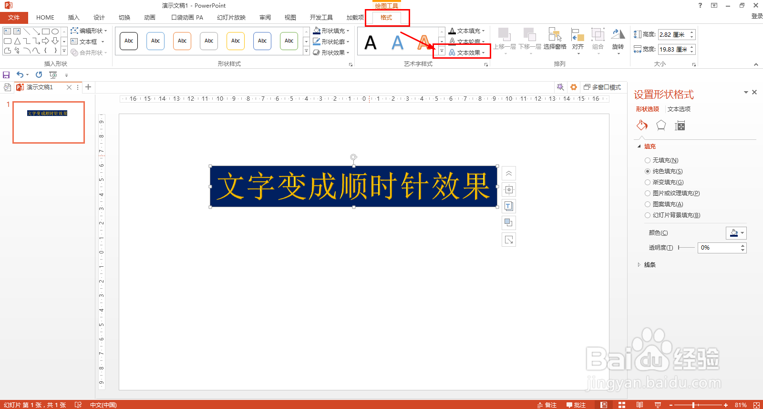The width and height of the screenshot is (763, 409).
Task: Select Slide background fill (幻灯片背景填充)
Action: 672,215
